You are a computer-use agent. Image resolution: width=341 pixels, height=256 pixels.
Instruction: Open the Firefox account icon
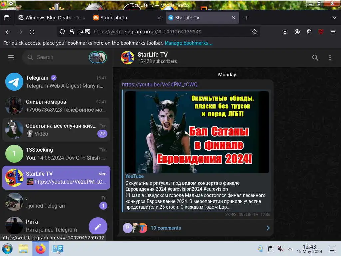tap(297, 32)
